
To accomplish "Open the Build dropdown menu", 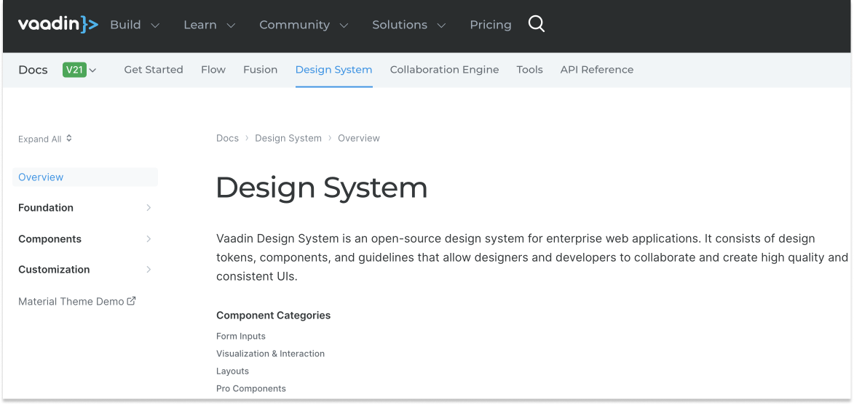I will coord(135,25).
